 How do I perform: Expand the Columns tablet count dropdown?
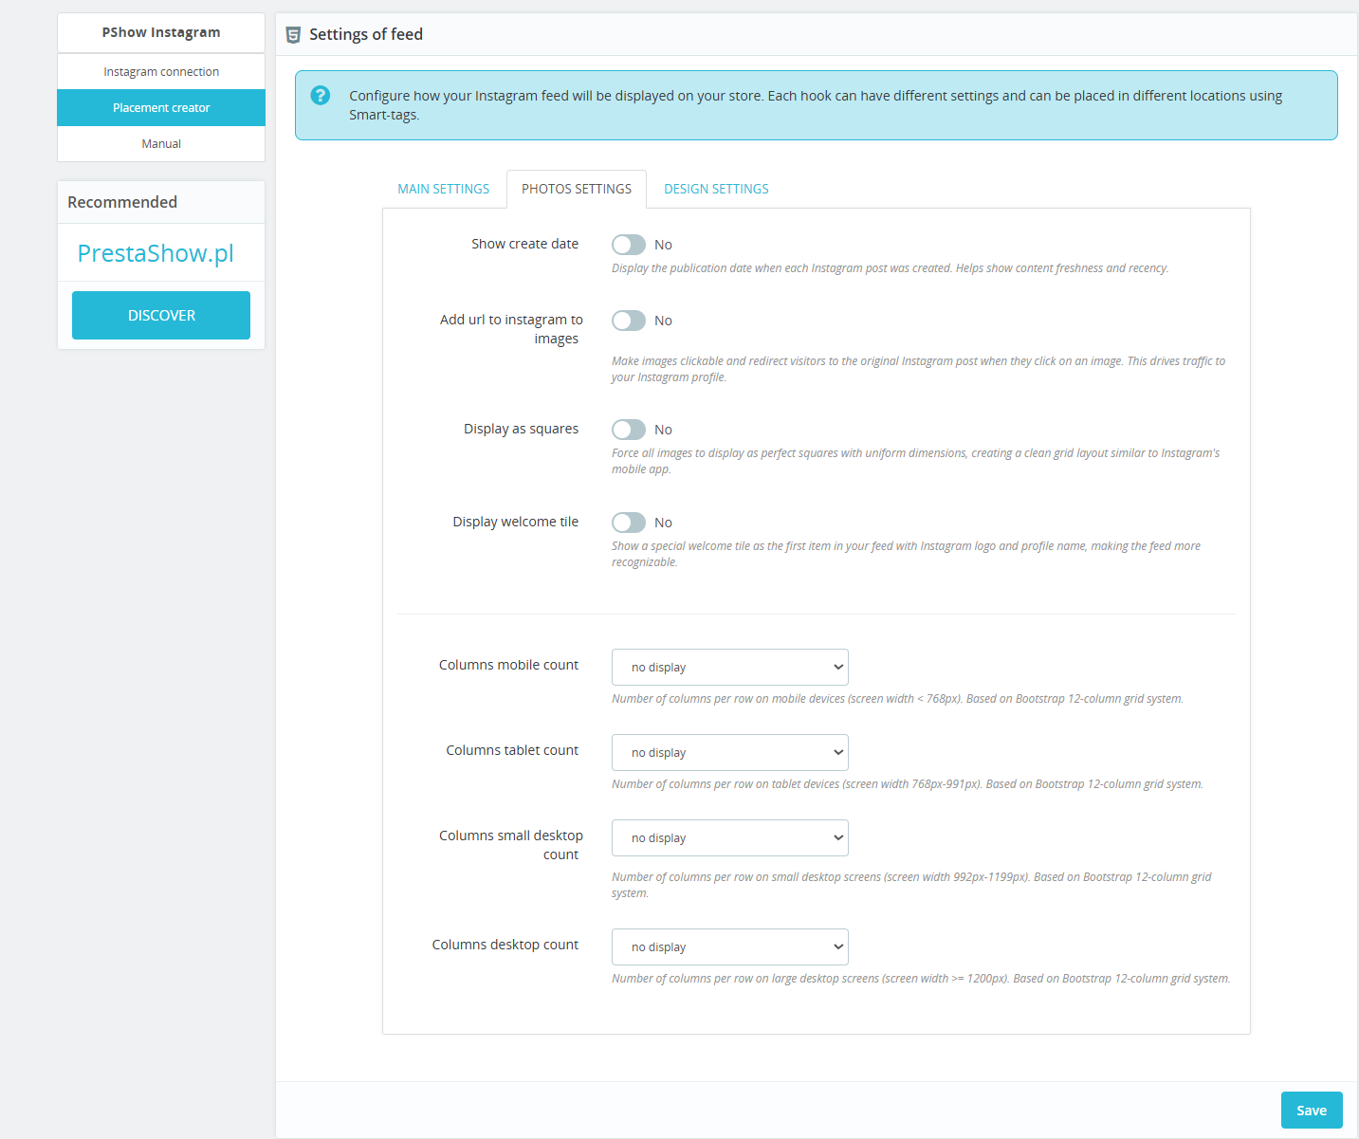[x=729, y=752]
